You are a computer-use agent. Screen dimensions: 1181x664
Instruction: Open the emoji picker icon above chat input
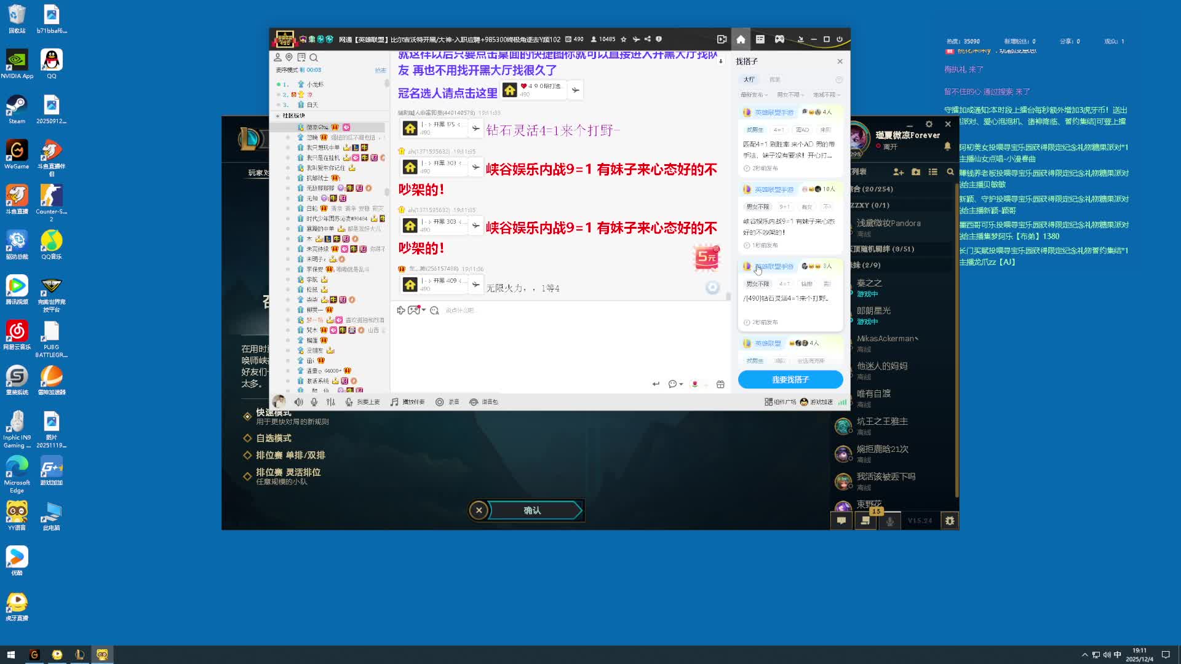(434, 310)
